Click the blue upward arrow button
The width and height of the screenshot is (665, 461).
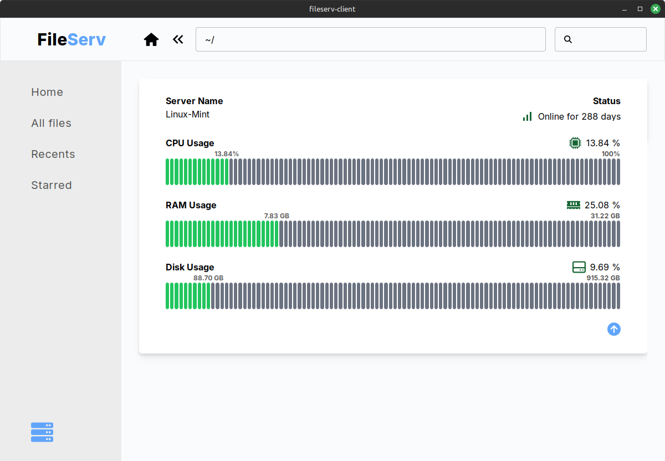pyautogui.click(x=613, y=329)
